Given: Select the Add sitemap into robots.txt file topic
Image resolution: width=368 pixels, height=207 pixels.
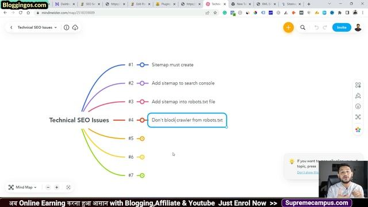Looking at the screenshot, I should [183, 102].
